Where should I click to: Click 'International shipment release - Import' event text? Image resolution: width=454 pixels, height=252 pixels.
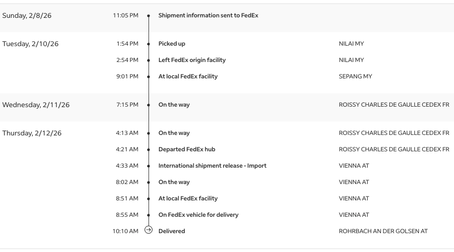tap(212, 166)
